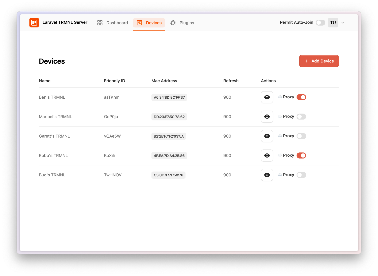Disable Proxy for Ben's TRMNL
The height and width of the screenshot is (276, 378).
coord(301,97)
